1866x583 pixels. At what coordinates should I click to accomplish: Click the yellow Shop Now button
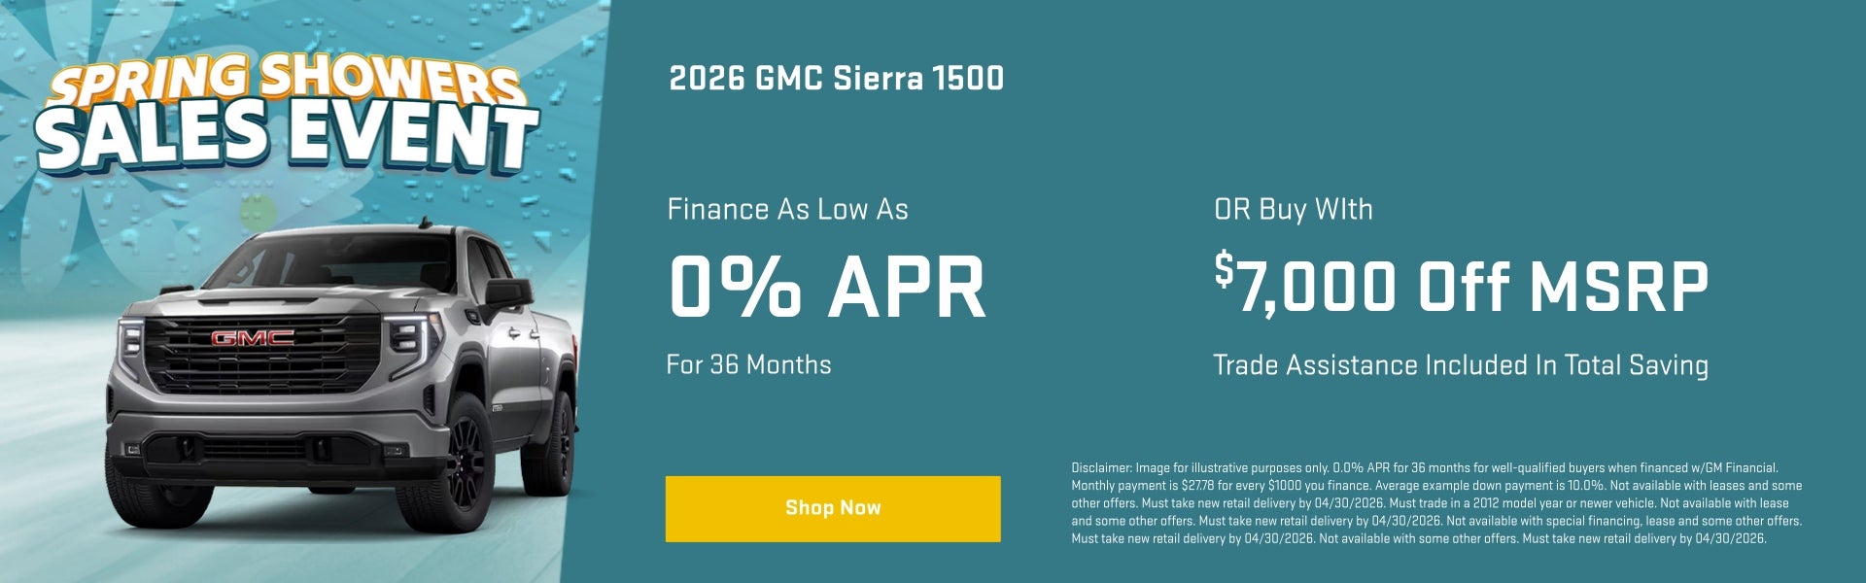833,508
